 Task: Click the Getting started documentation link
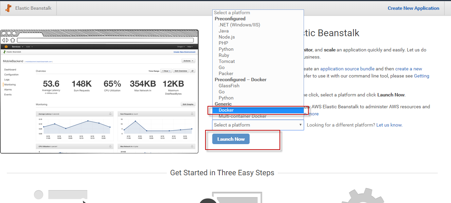[421, 76]
